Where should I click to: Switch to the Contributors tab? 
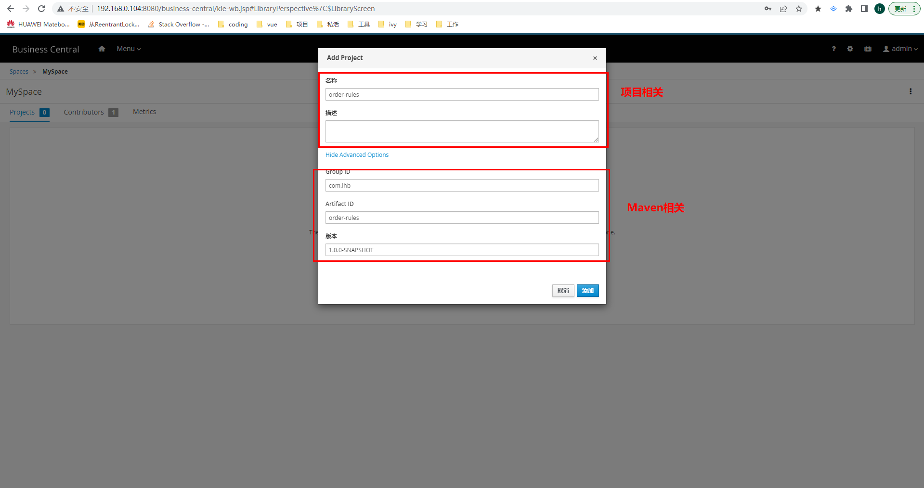tap(84, 112)
